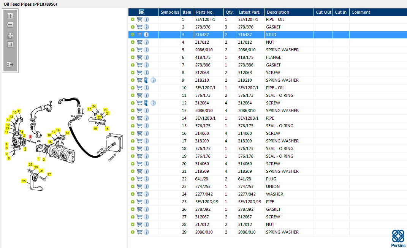Add item 16 SCREW 314060 to cart
The width and height of the screenshot is (407, 248).
point(139,133)
